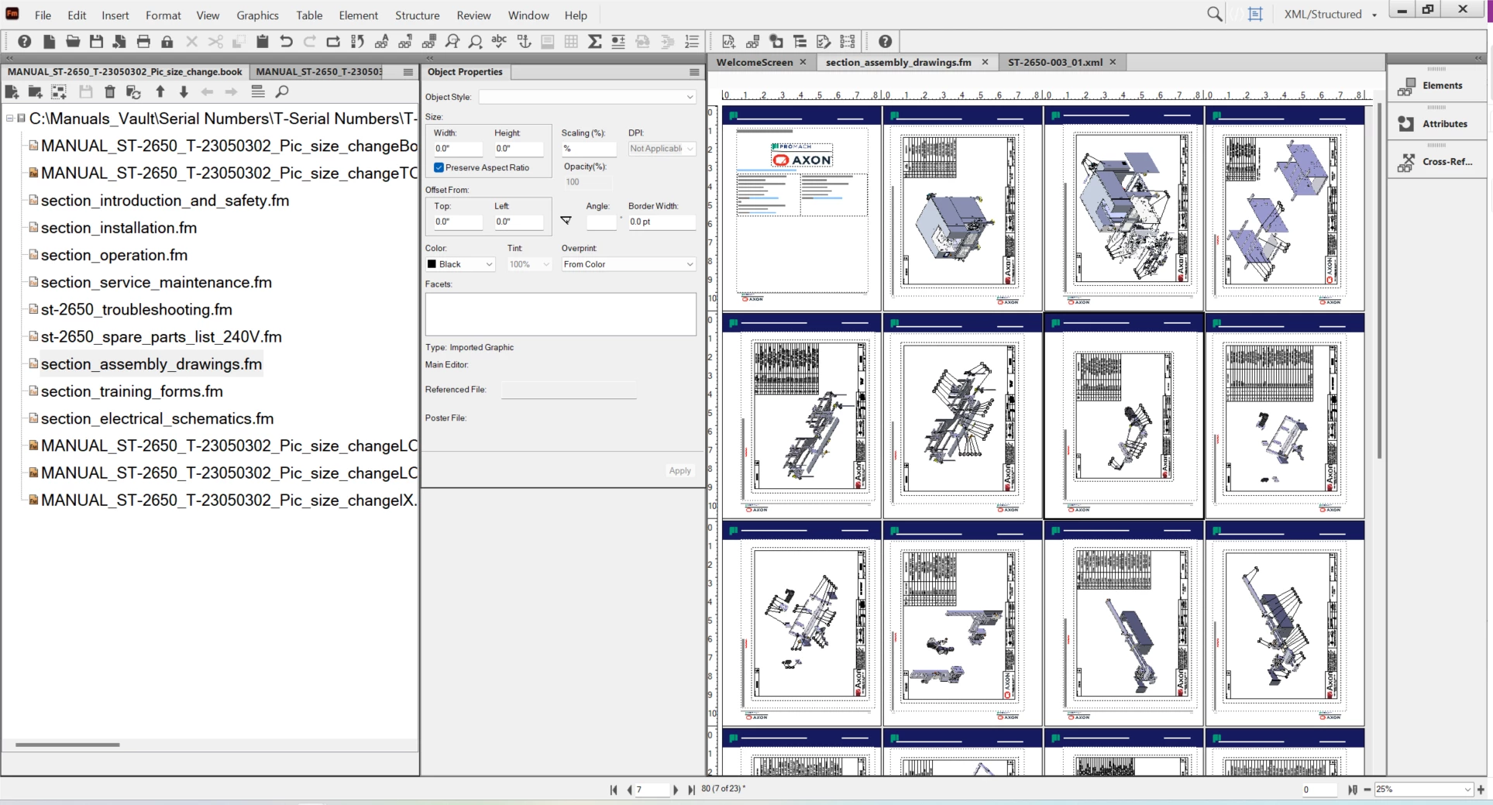Click the Find/Change magnifier icon

(x=452, y=42)
